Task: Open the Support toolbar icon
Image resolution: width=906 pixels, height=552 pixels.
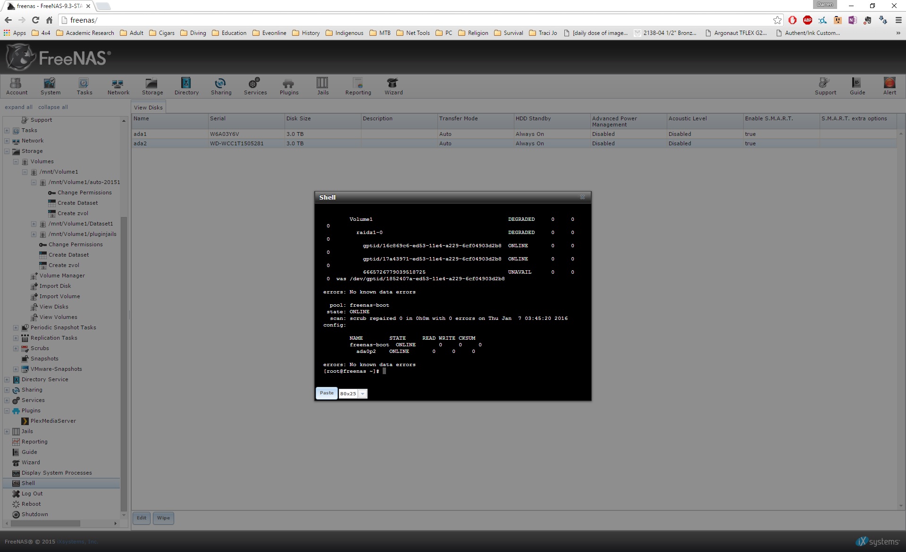Action: [825, 86]
